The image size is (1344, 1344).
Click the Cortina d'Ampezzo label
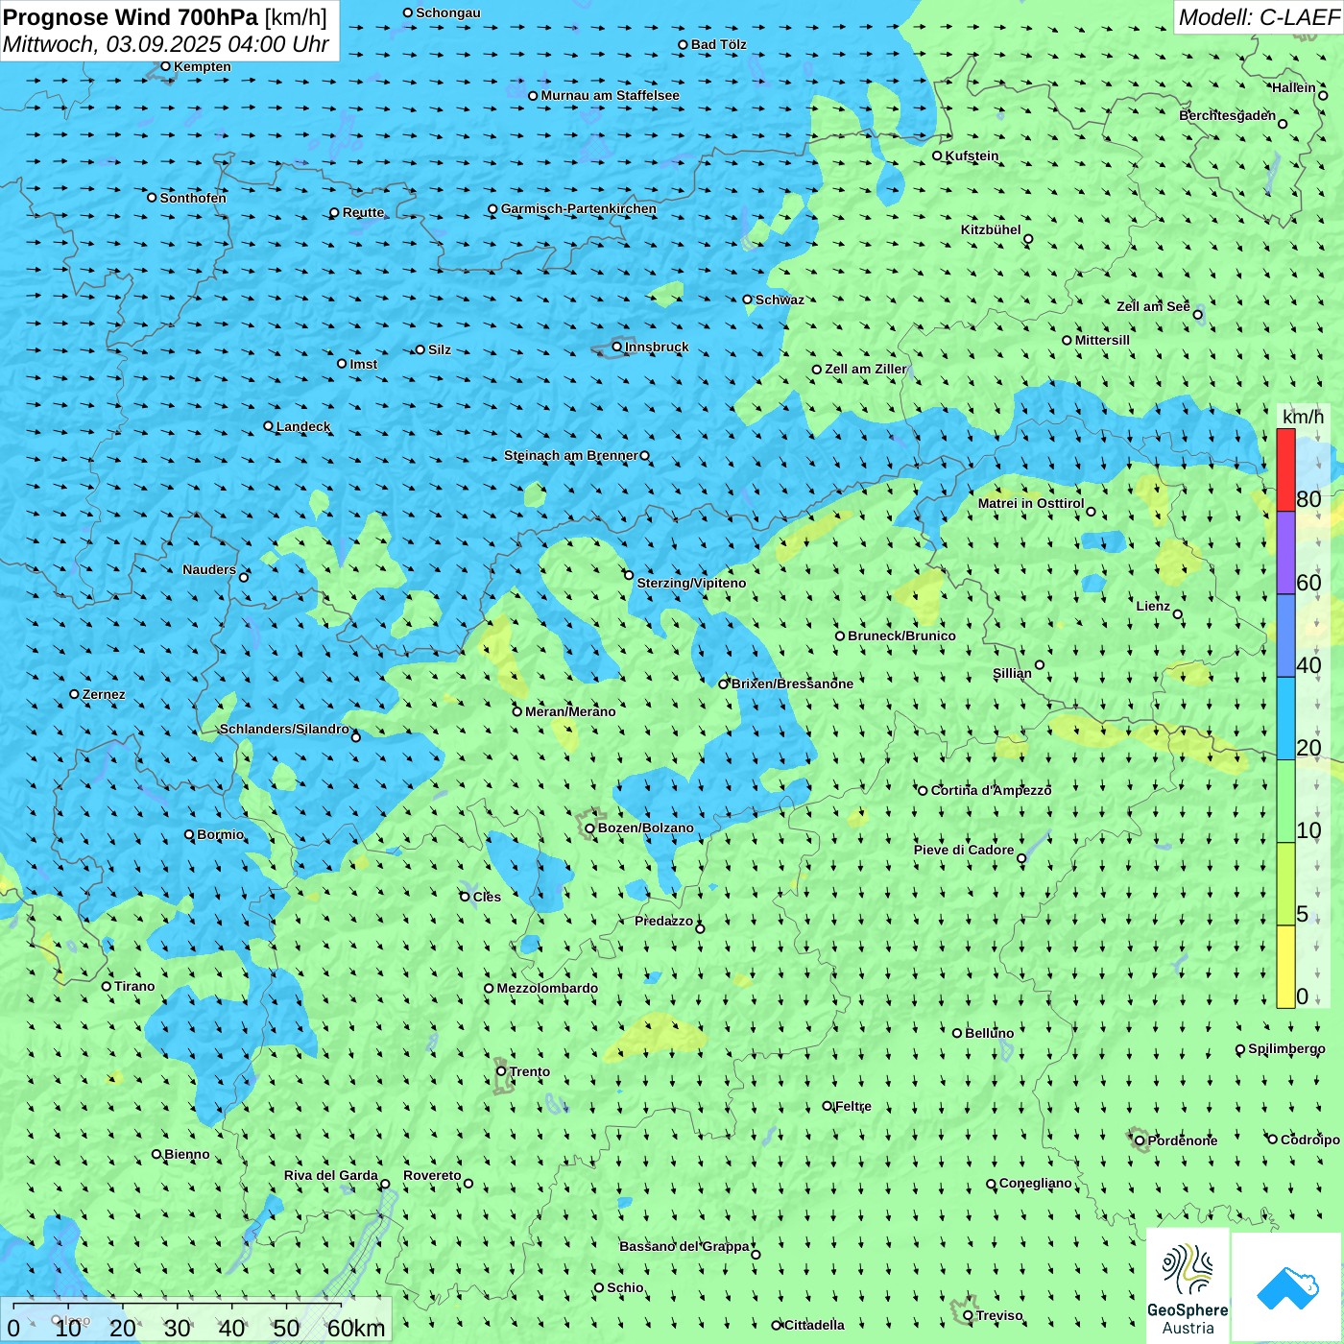pos(991,790)
